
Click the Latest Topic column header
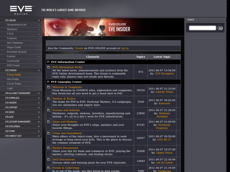coord(162,57)
